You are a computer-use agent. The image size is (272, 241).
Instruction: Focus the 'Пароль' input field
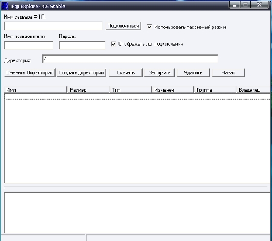click(82, 45)
